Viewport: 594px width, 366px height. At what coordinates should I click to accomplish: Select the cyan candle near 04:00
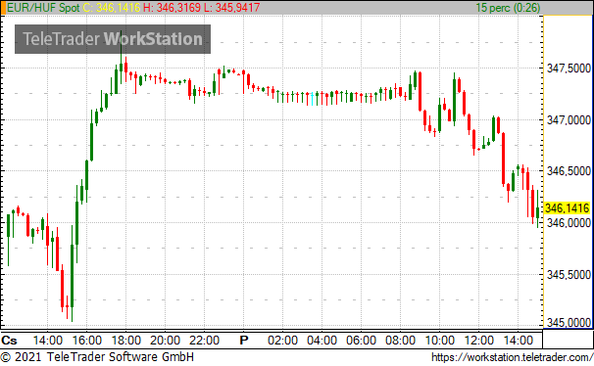coord(312,98)
